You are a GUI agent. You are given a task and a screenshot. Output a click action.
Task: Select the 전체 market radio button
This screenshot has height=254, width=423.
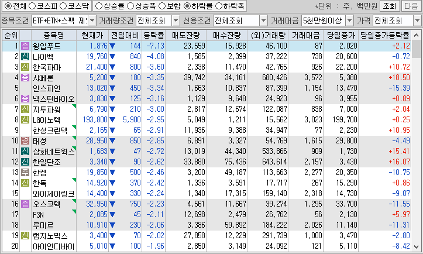tap(8, 6)
